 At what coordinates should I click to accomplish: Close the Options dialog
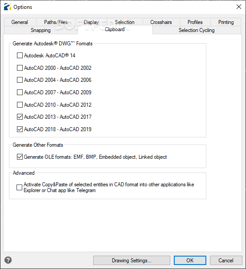click(x=238, y=7)
